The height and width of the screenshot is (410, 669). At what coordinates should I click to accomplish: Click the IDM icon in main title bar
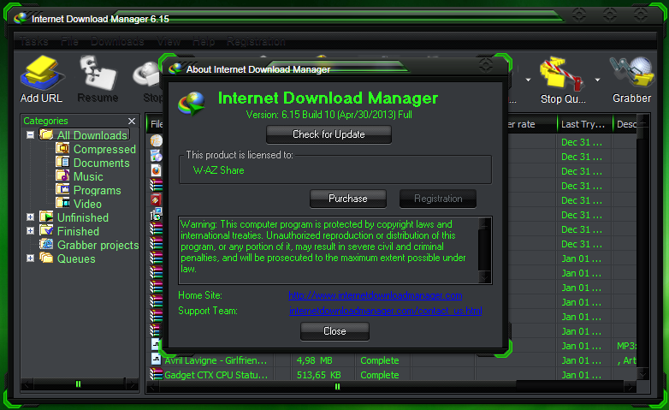pyautogui.click(x=21, y=18)
